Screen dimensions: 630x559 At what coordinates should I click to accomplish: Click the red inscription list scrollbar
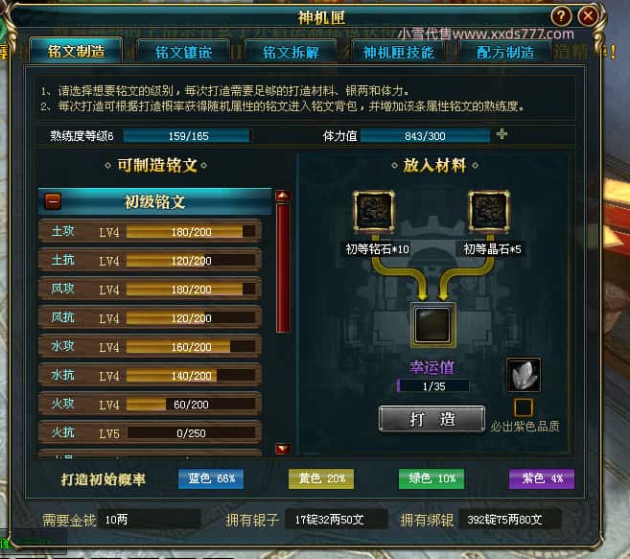(283, 268)
